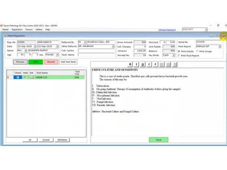Screen dimensions: 227x170
Task: Enable the Print Fluid Report checkbox
Action: (x=179, y=55)
